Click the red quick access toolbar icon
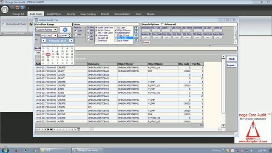The height and width of the screenshot is (153, 272). 17,8
